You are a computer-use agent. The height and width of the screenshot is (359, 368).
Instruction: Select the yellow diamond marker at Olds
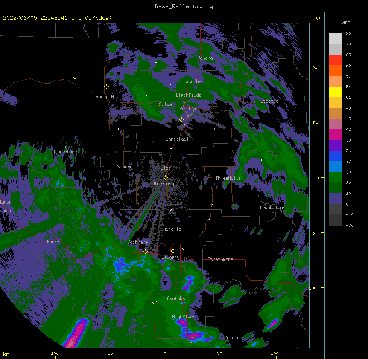coord(166,178)
